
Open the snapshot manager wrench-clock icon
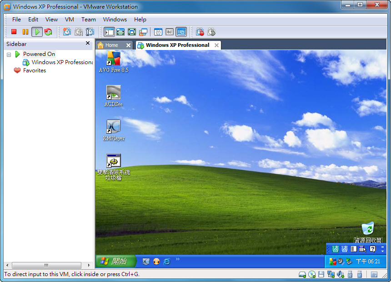(90, 32)
